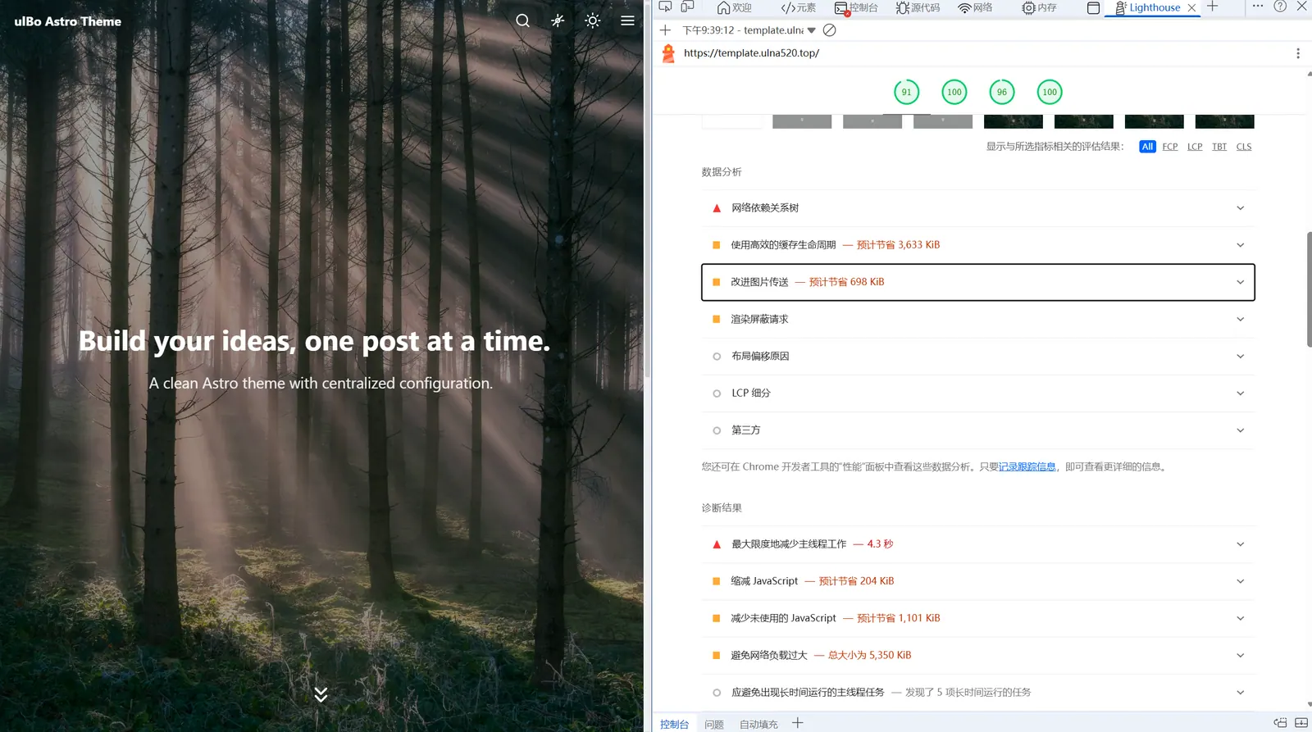
Task: Open the hamburger menu on the website
Action: tap(627, 21)
